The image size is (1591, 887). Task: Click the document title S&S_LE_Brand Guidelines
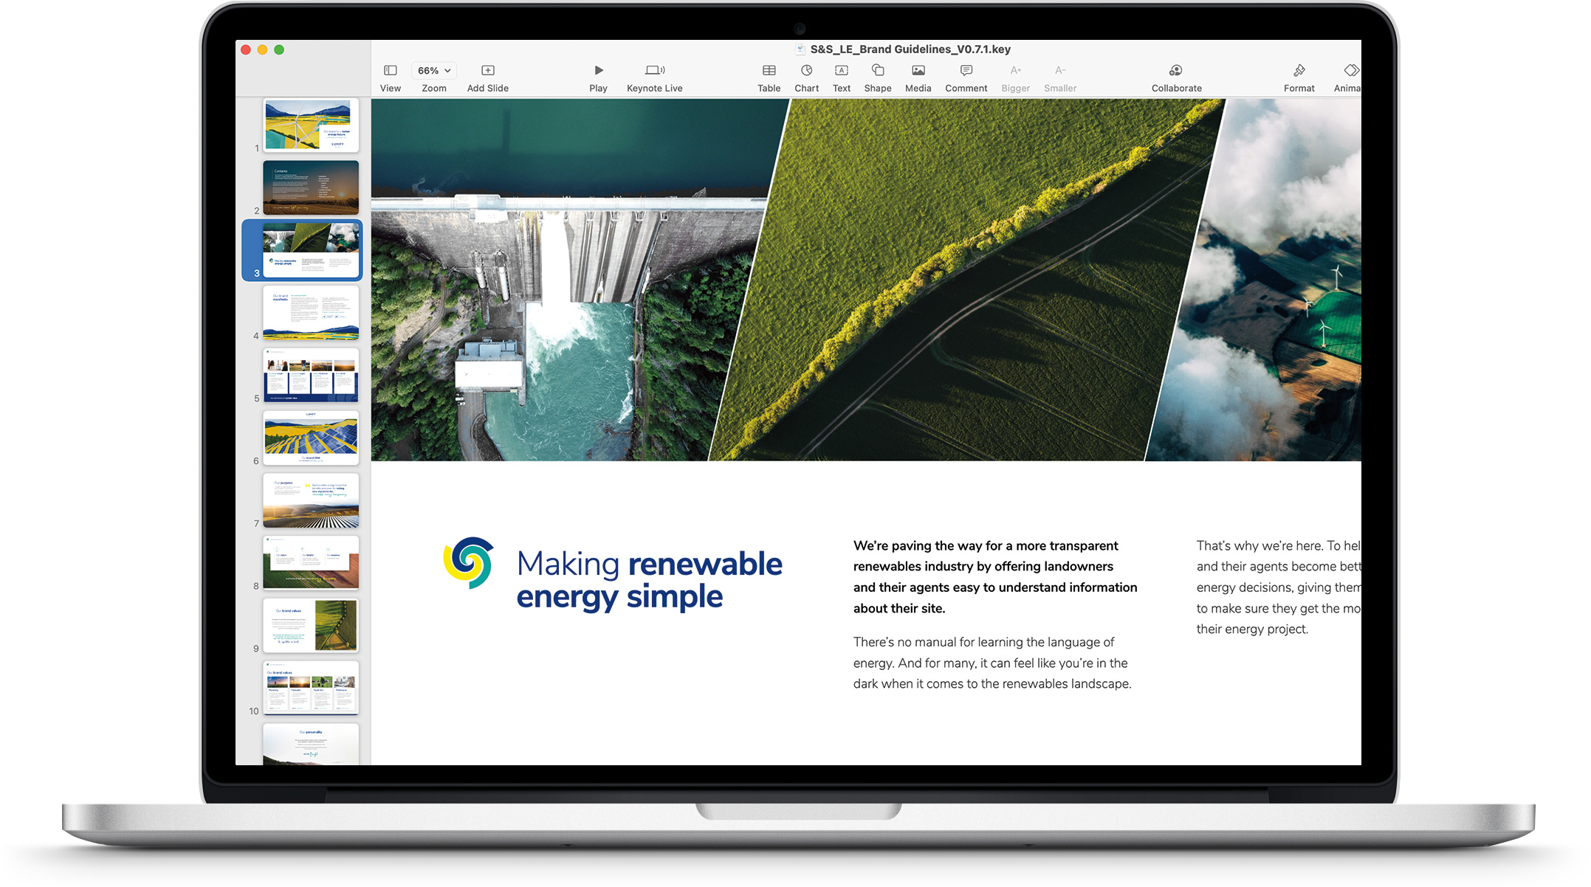coord(910,49)
